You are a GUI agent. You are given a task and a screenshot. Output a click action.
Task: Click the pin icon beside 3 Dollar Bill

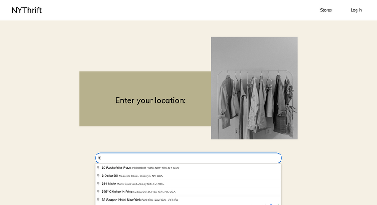pos(98,176)
